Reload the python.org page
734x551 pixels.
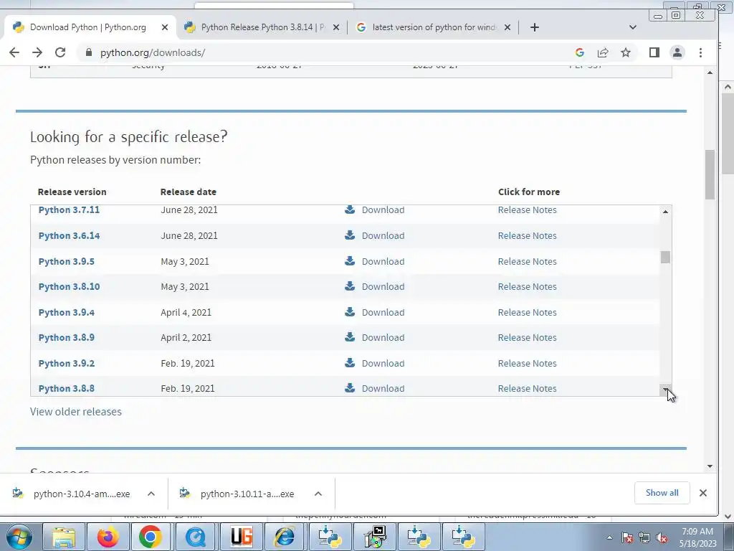(60, 52)
